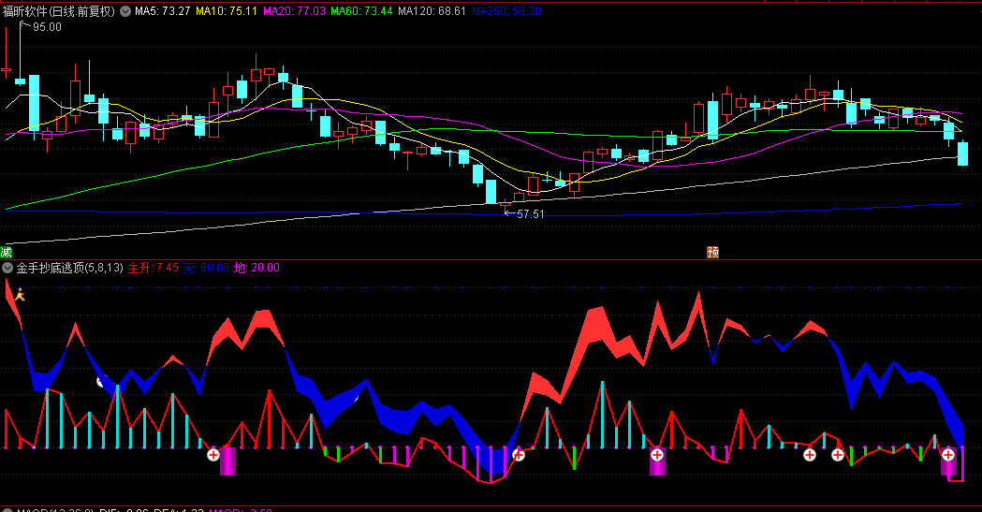Select the MA250: 59.30 label
Screen dimensions: 982x512
pyautogui.click(x=506, y=11)
